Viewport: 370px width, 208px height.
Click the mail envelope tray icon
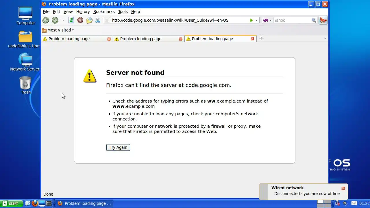[x=354, y=203]
